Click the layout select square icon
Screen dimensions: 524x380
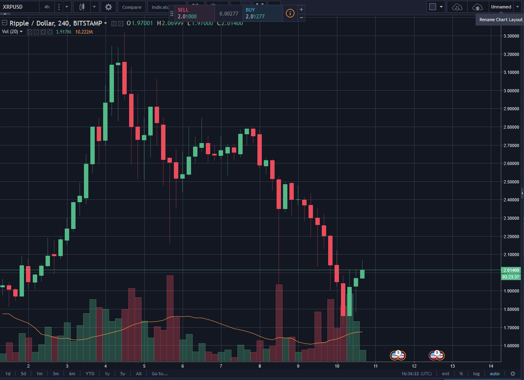point(432,6)
